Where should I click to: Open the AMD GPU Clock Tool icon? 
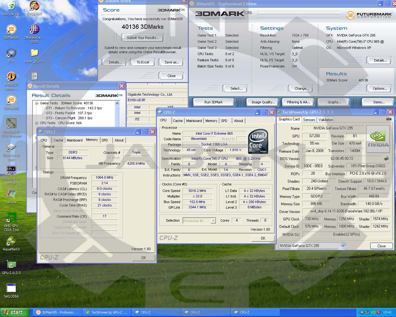tap(11, 222)
